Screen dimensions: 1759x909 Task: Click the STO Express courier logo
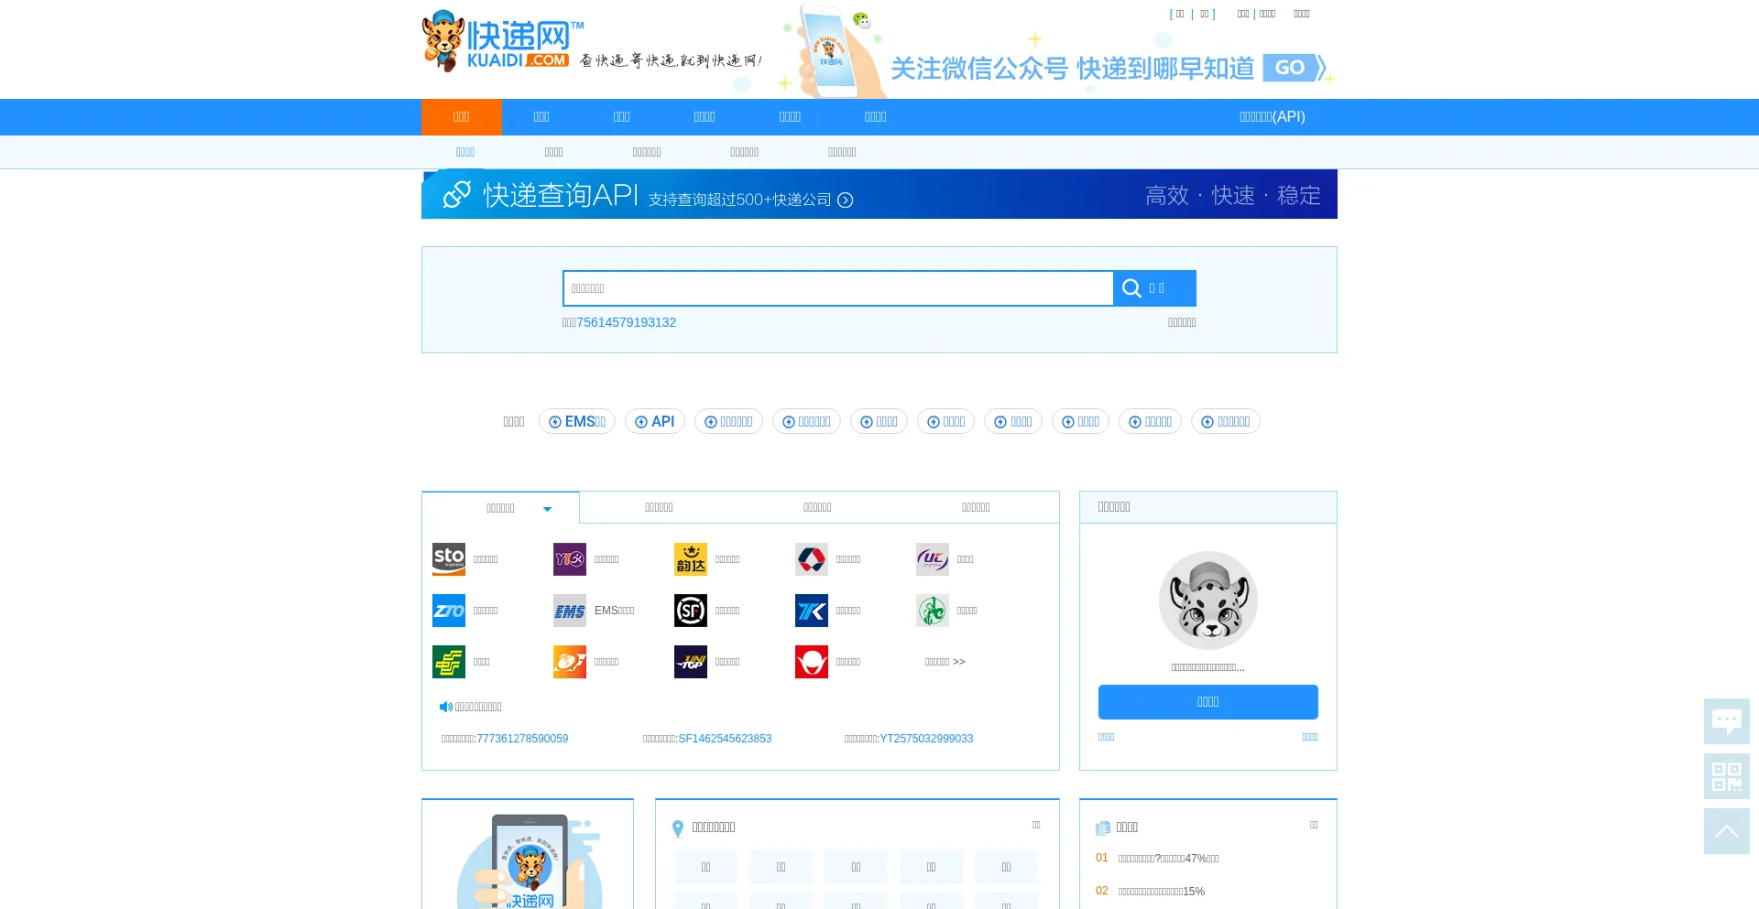click(x=448, y=559)
